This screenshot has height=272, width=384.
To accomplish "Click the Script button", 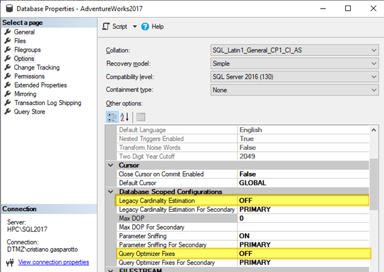I will 114,26.
